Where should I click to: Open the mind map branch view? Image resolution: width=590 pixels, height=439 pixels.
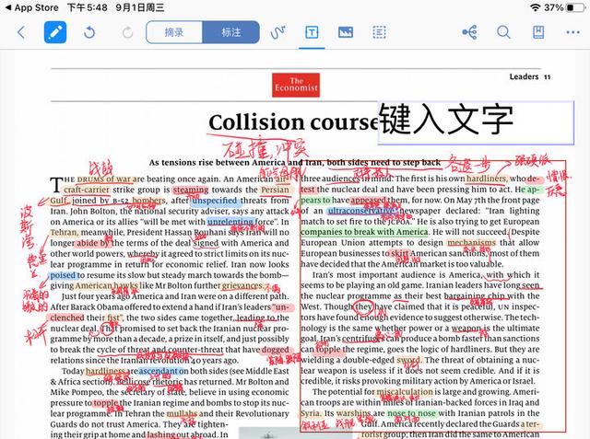point(469,32)
